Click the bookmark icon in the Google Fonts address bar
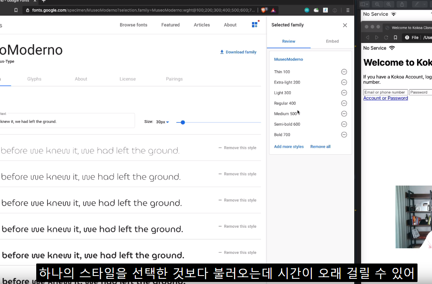This screenshot has width=432, height=284. pyautogui.click(x=16, y=10)
